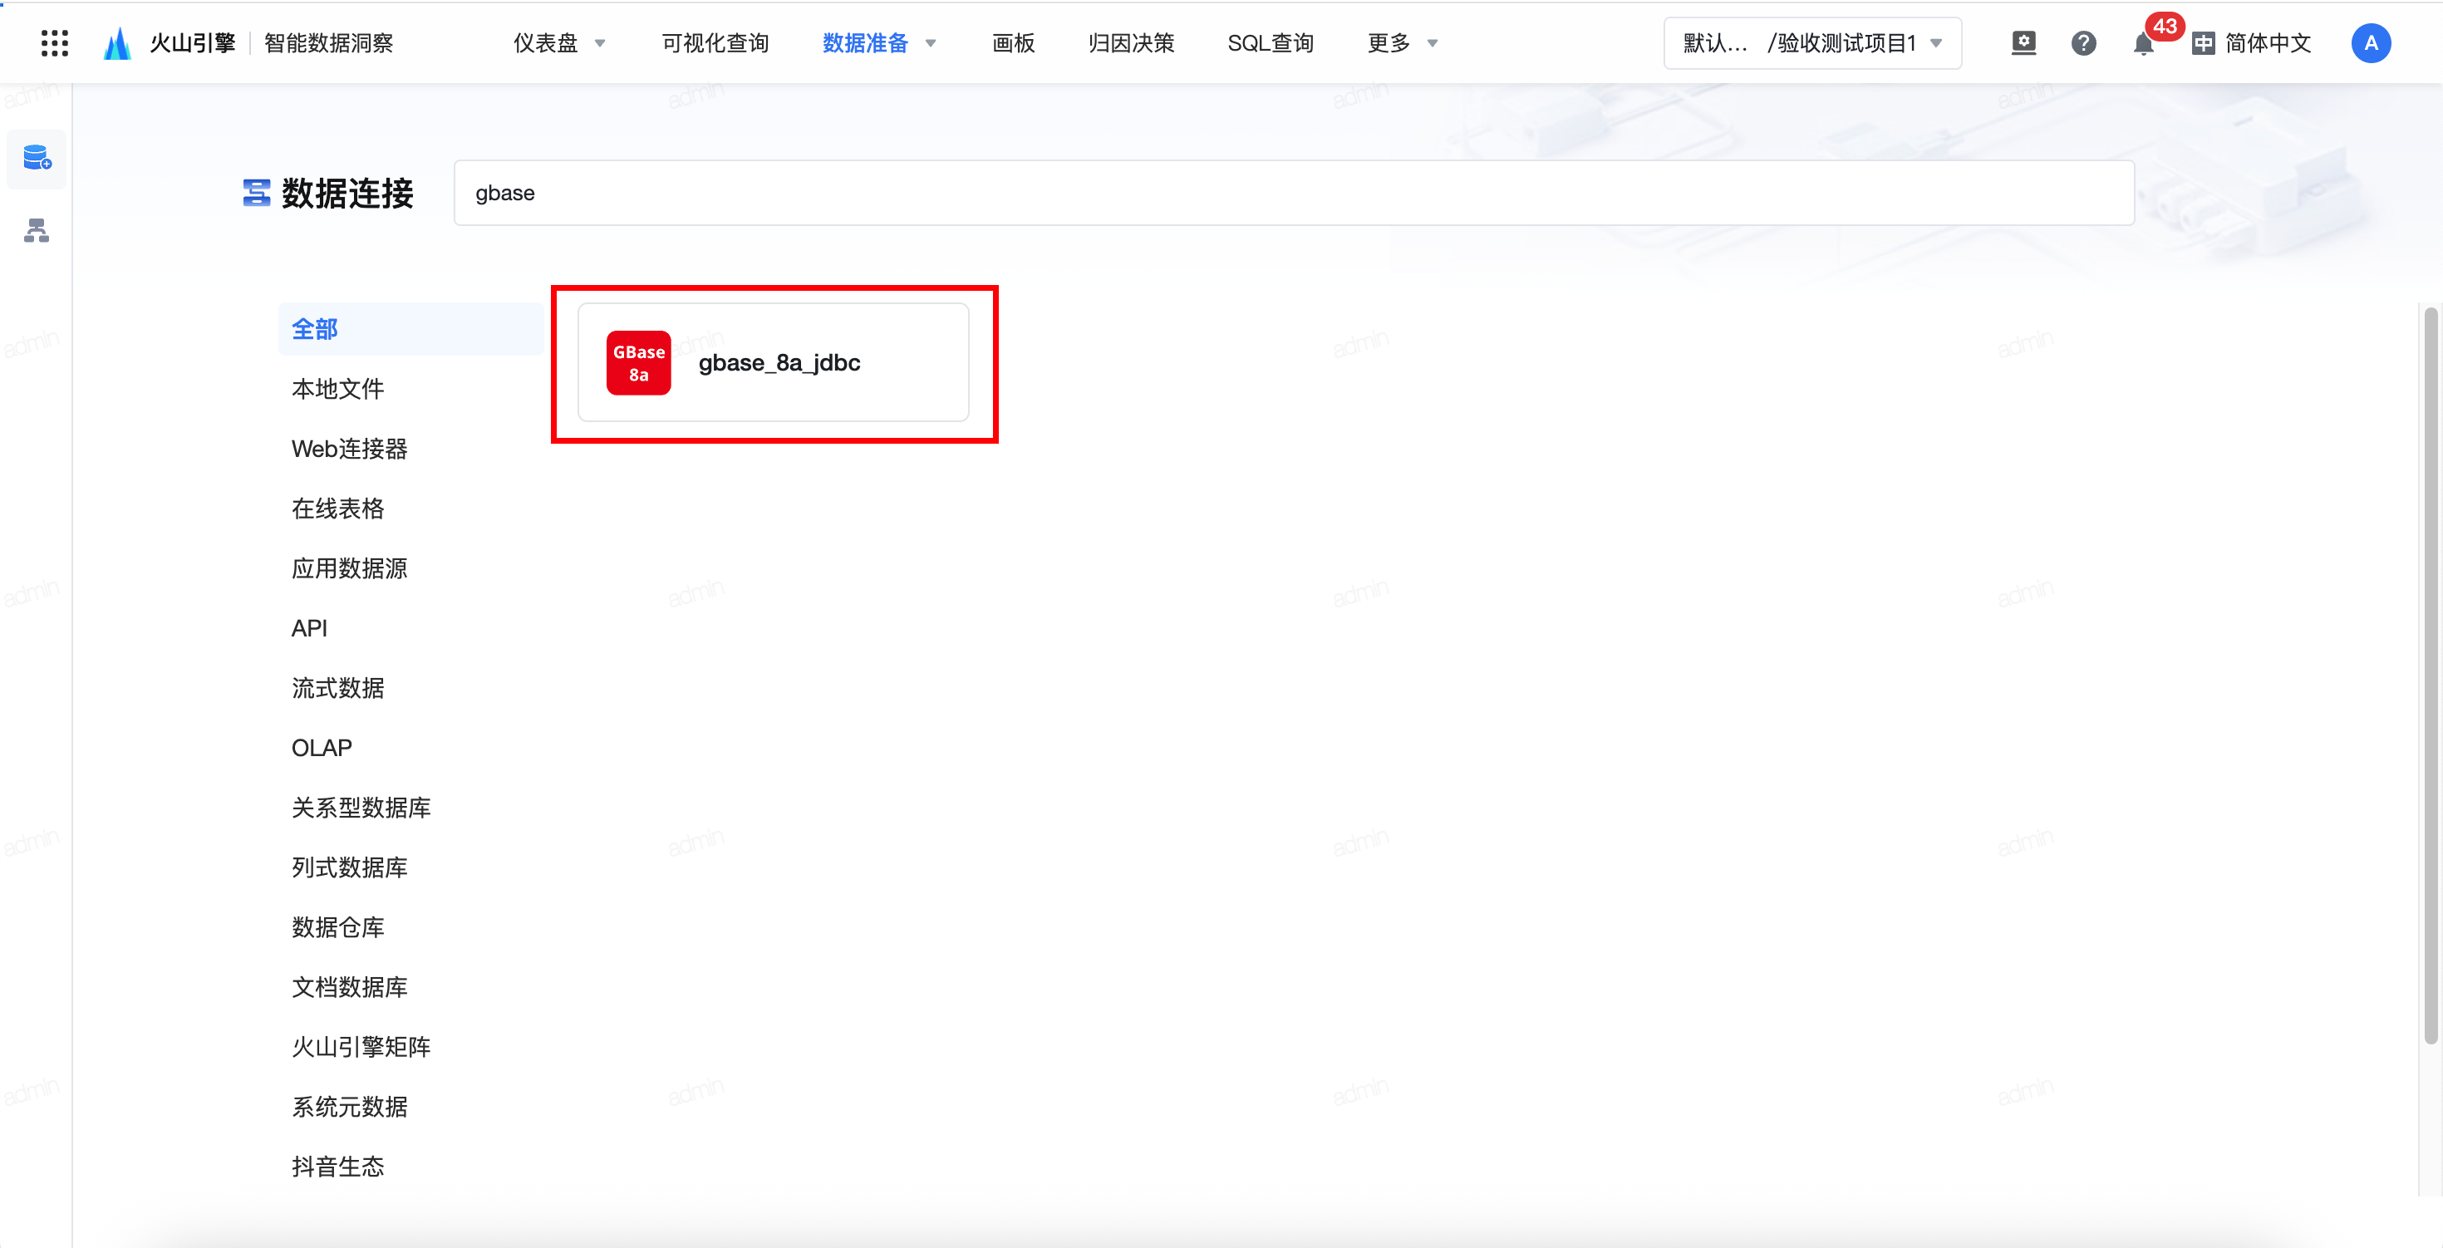This screenshot has height=1248, width=2443.
Task: Click the 数据连接 title icon
Action: click(x=256, y=193)
